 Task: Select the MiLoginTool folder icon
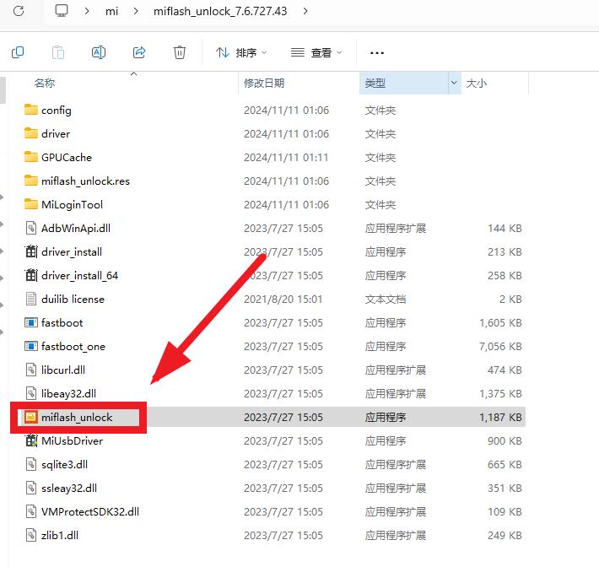pyautogui.click(x=31, y=204)
